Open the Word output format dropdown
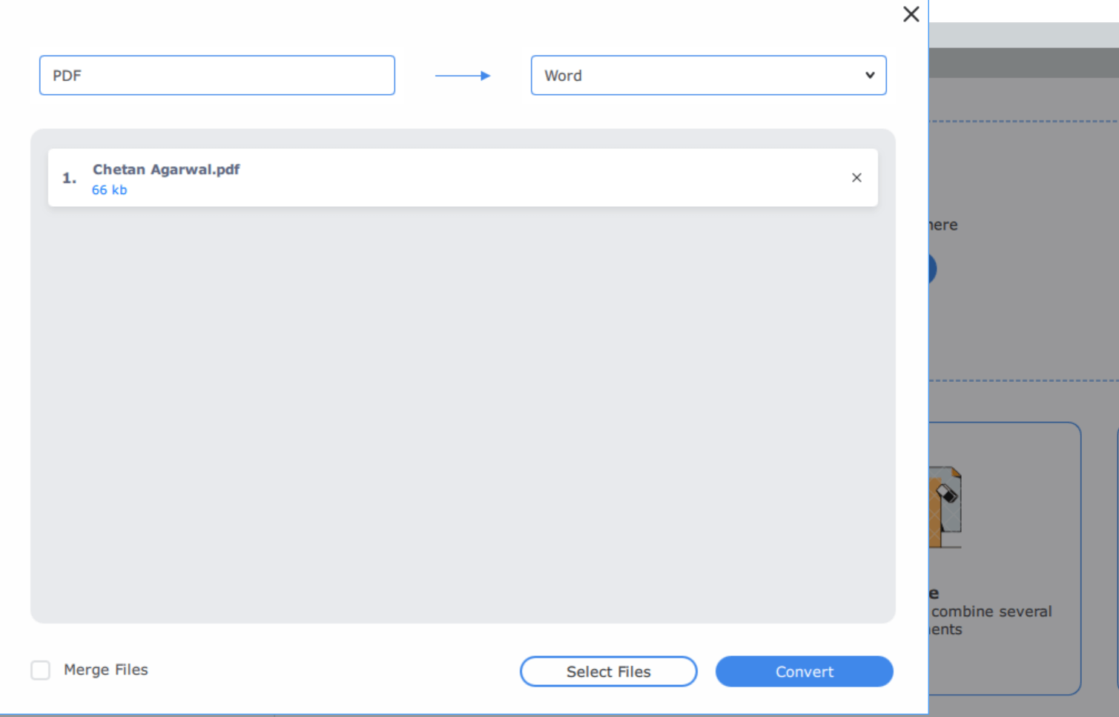 click(x=708, y=75)
